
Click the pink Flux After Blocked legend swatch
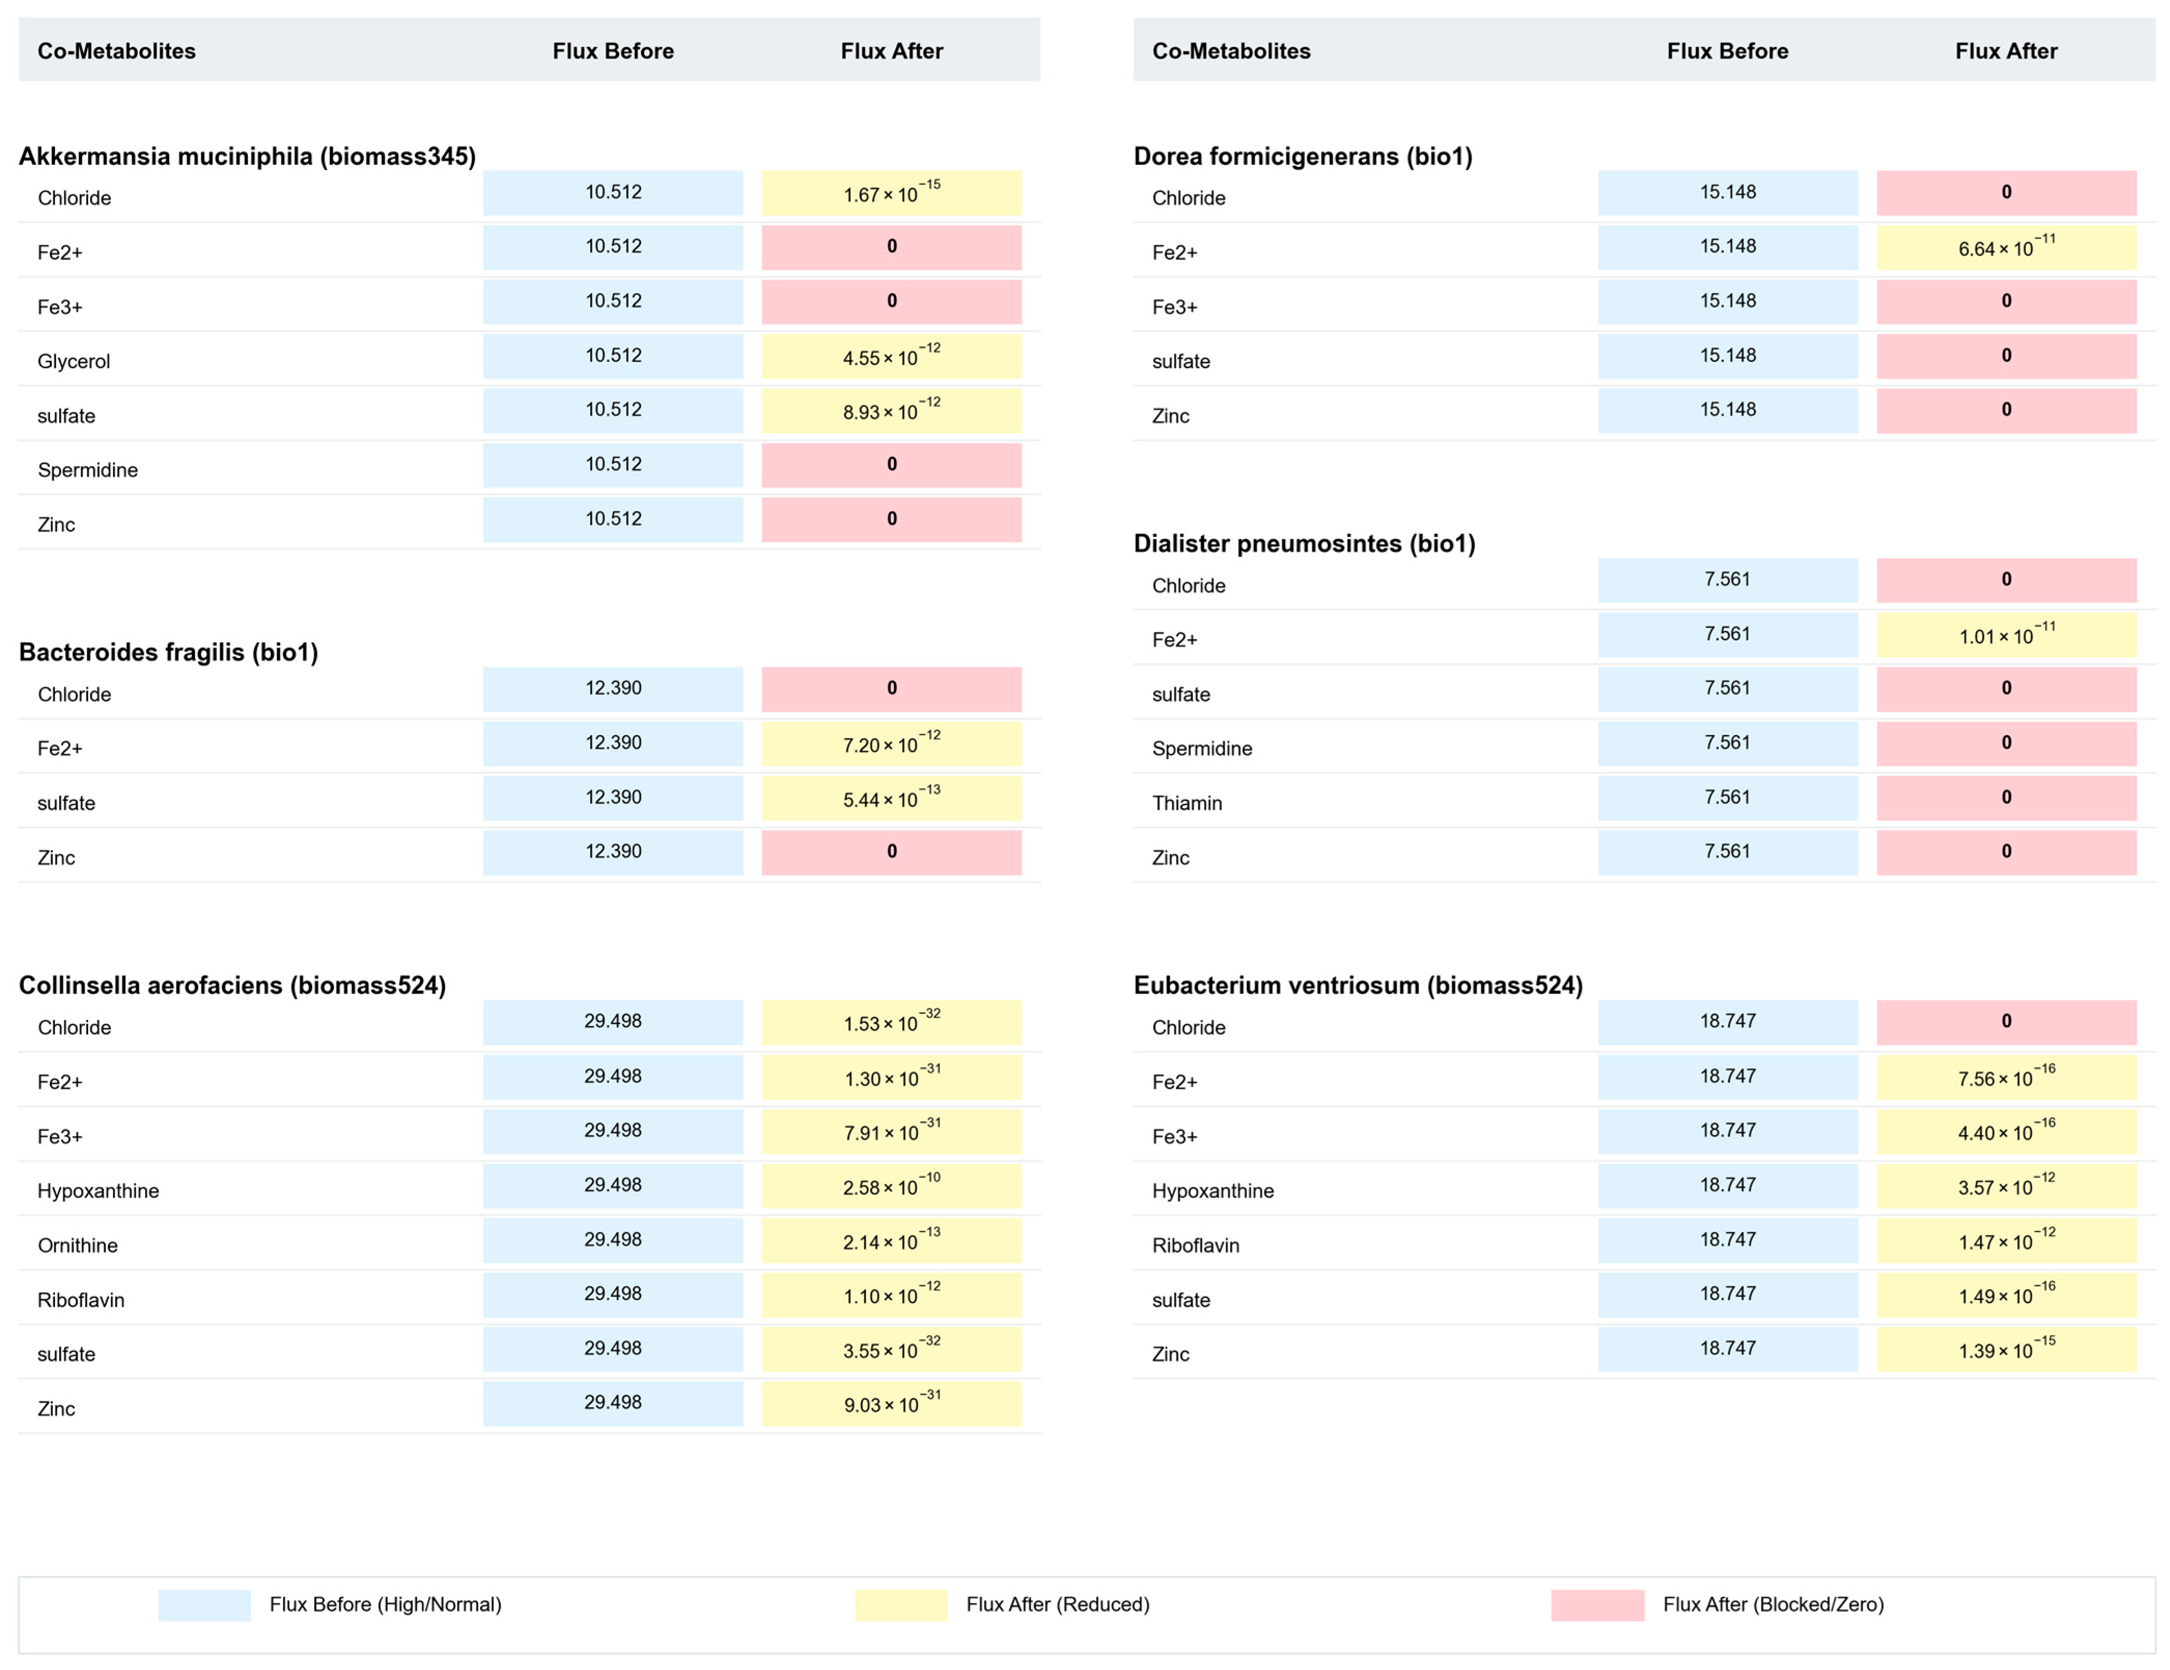[x=1597, y=1605]
